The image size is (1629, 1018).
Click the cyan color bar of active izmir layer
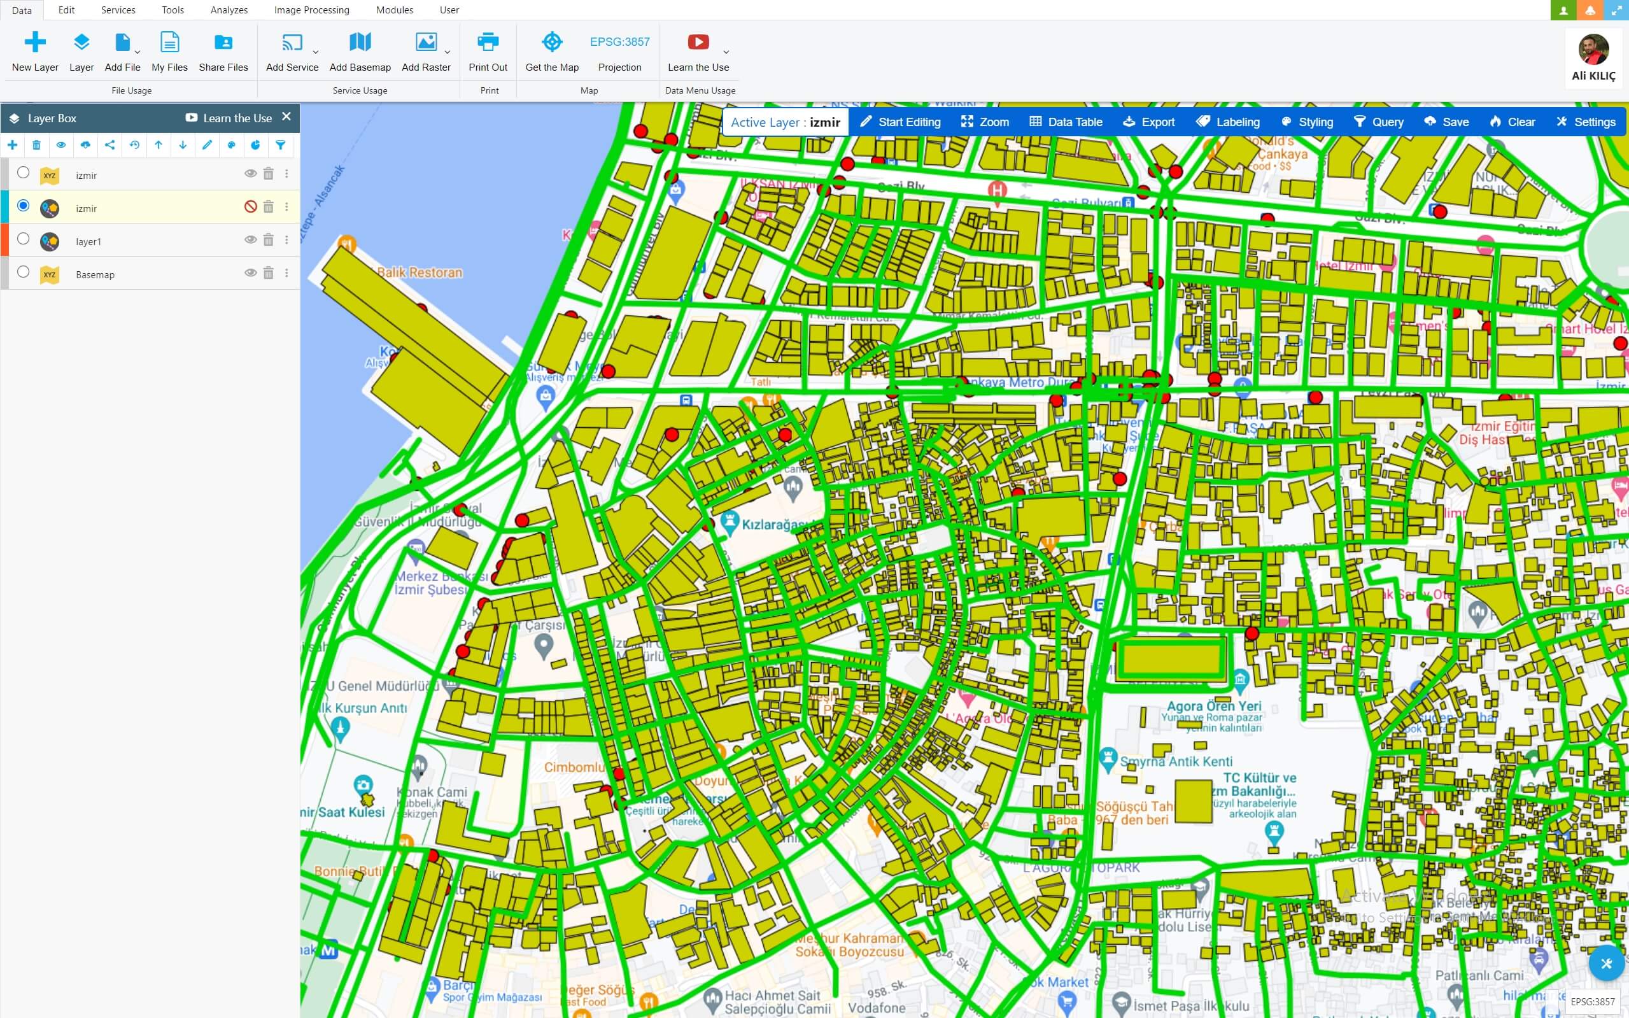click(x=4, y=207)
